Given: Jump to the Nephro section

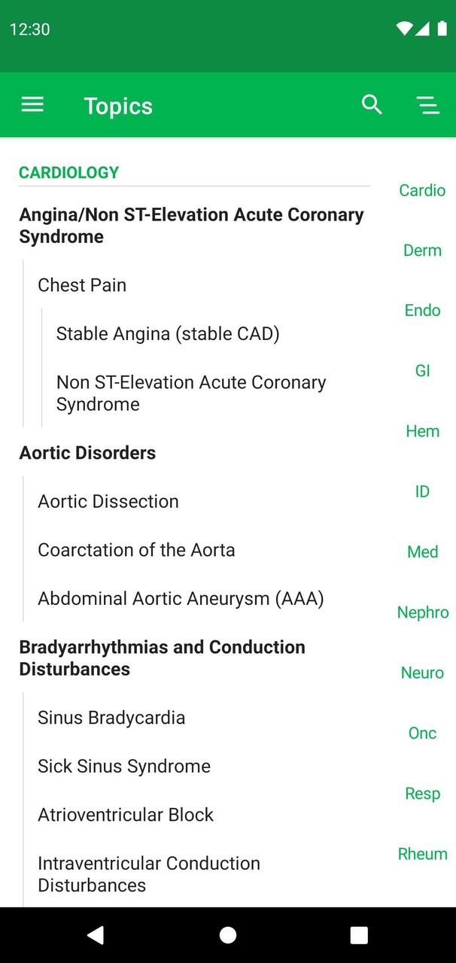Looking at the screenshot, I should [423, 612].
